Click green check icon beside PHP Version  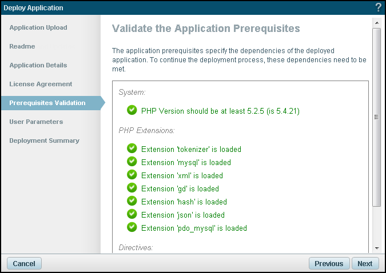[132, 110]
